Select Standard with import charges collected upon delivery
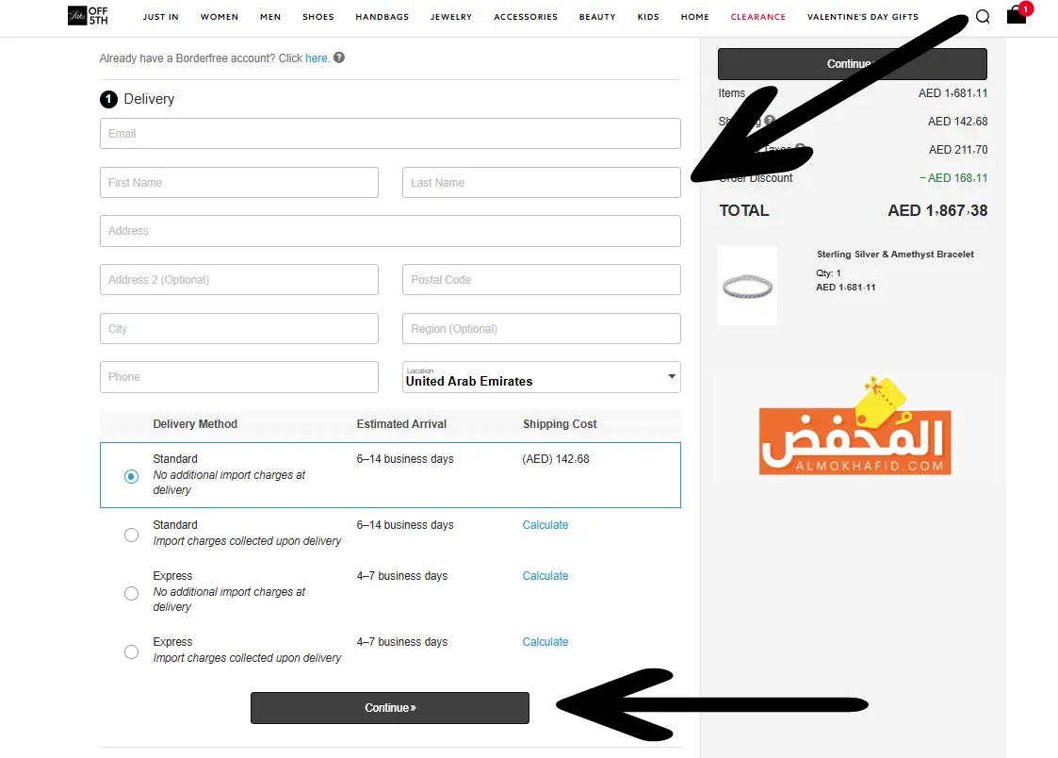Screen dimensions: 1058x758 click(x=132, y=536)
